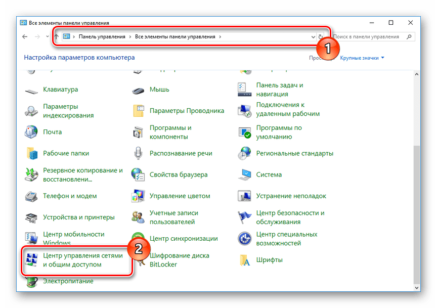Image resolution: width=437 pixels, height=308 pixels.
Task: Open the Keyboard (Клавиатура) icon
Action: coord(31,90)
